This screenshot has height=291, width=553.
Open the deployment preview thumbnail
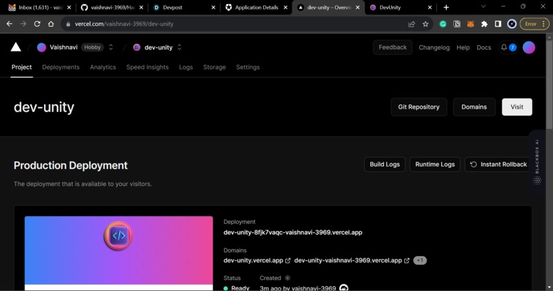click(x=119, y=253)
